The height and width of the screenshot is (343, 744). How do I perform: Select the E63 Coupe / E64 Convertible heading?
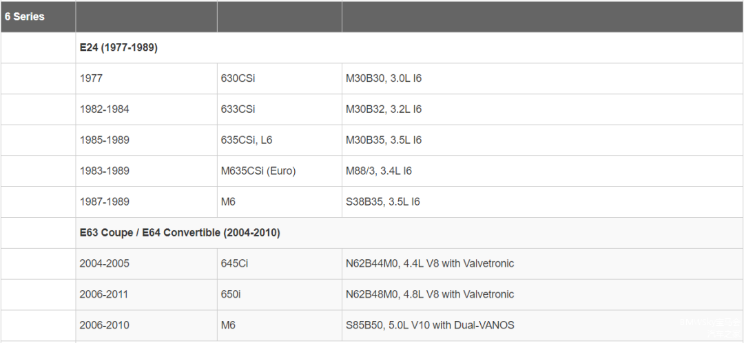coord(180,233)
